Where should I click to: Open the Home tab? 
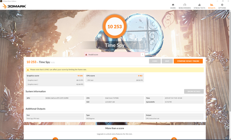click(173, 6)
